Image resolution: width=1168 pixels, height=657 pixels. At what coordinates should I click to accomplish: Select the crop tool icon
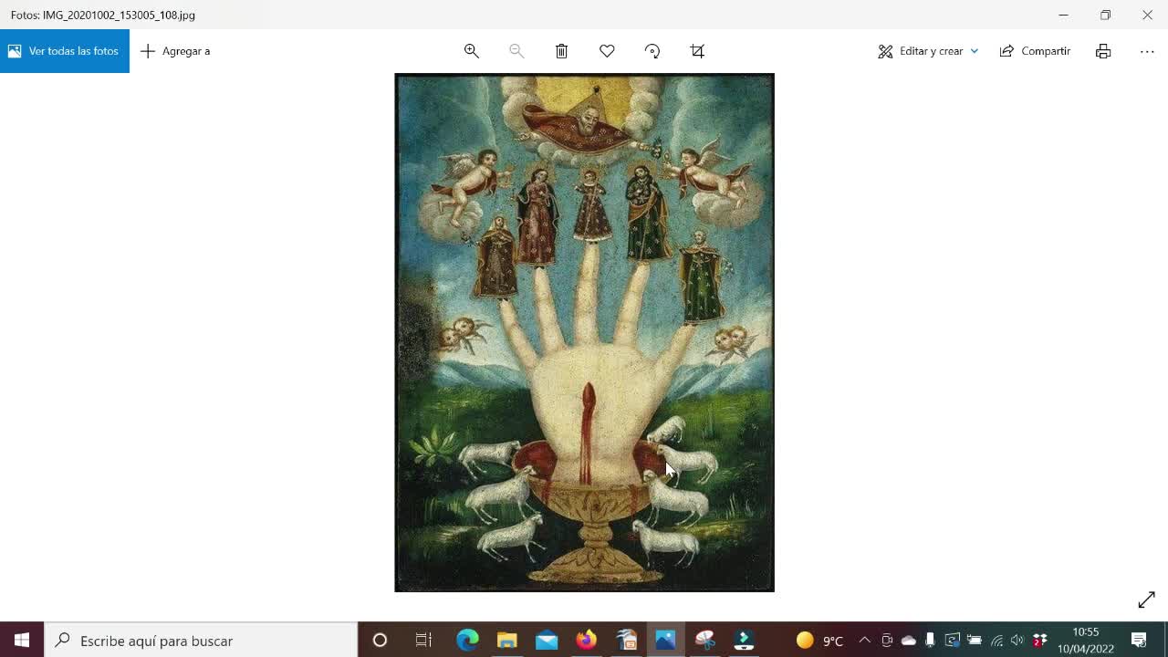(x=697, y=51)
